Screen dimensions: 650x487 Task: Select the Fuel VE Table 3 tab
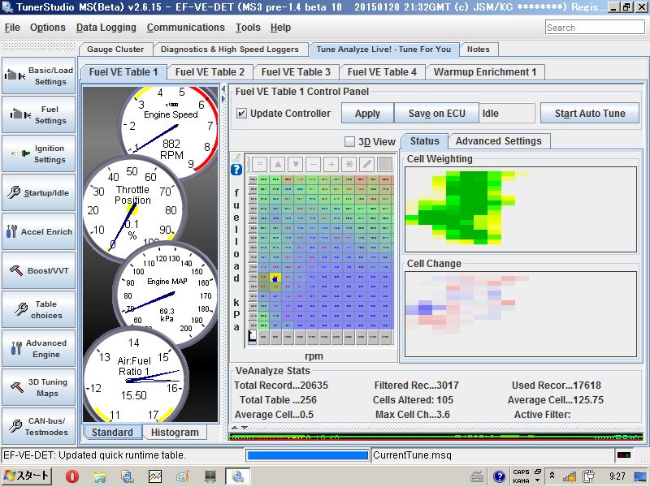(x=296, y=72)
